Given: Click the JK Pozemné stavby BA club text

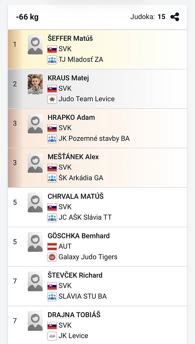Looking at the screenshot, I should [94, 139].
